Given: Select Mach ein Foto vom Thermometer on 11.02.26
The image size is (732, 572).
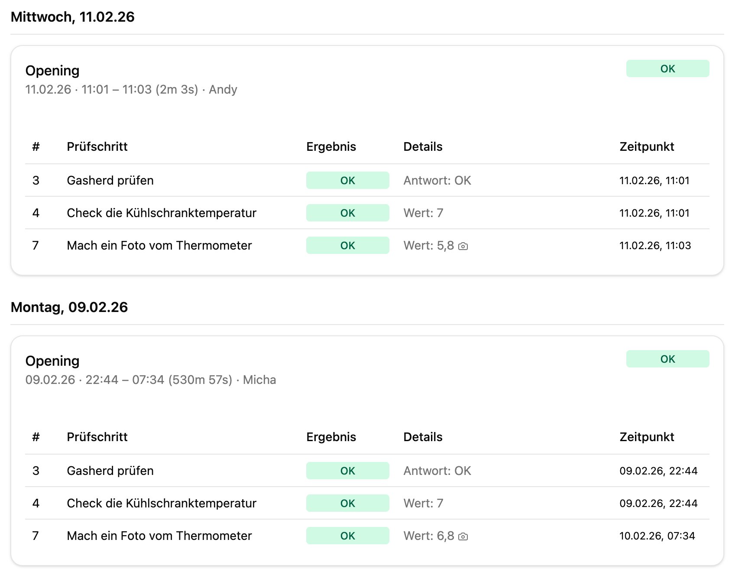Looking at the screenshot, I should tap(159, 246).
